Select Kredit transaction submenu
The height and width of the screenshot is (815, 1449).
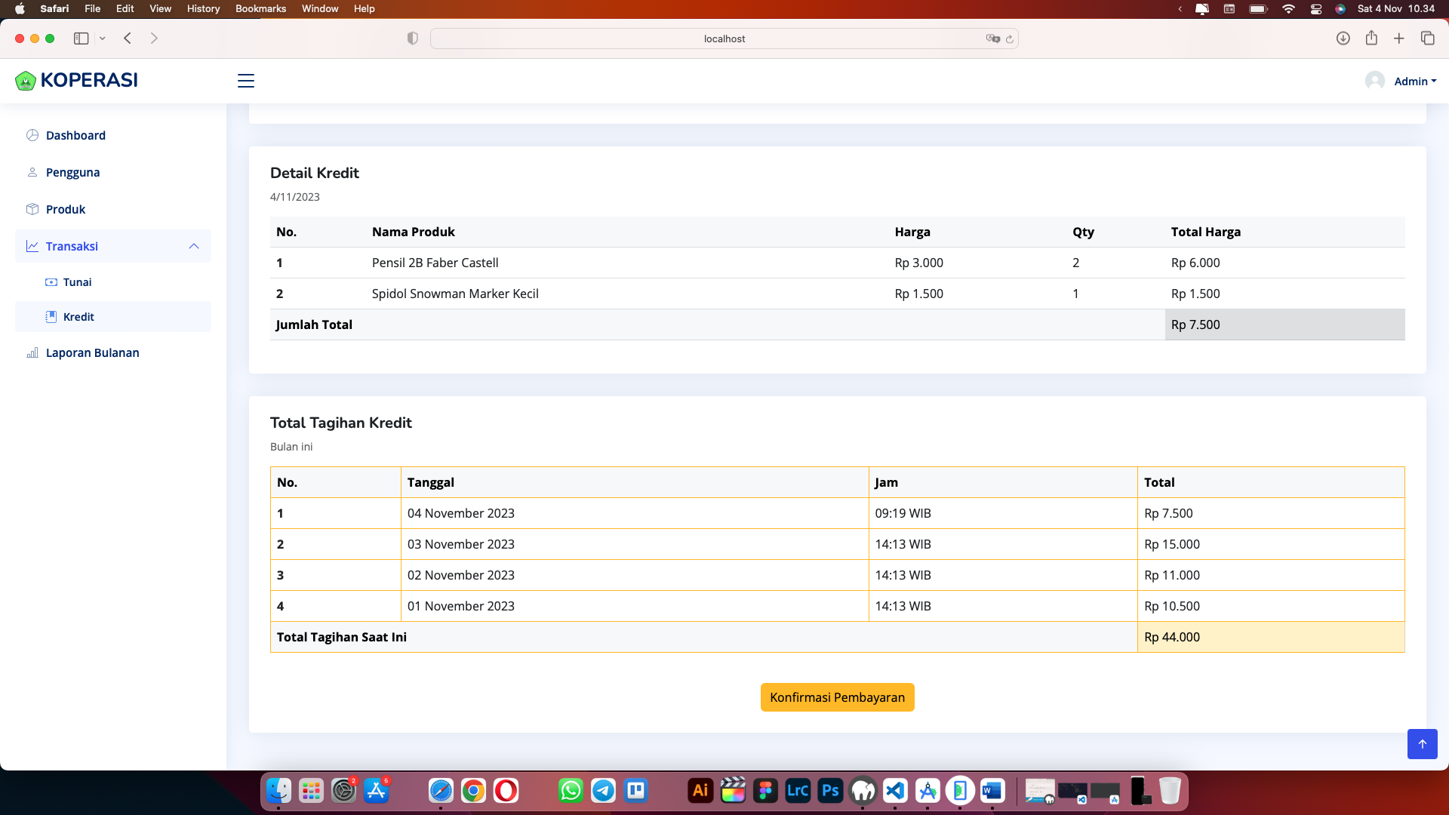point(78,317)
